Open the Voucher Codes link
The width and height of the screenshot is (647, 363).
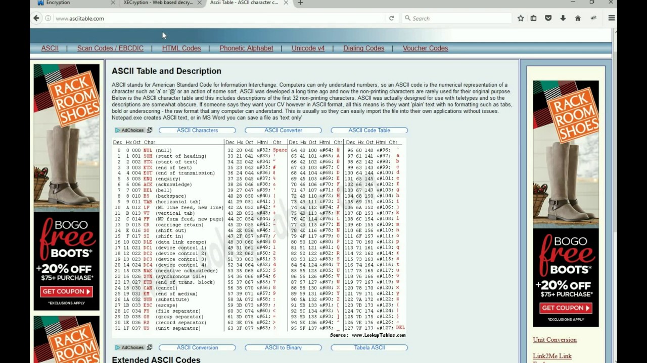425,48
